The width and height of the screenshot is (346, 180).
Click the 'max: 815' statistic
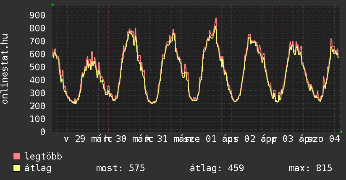[310, 168]
